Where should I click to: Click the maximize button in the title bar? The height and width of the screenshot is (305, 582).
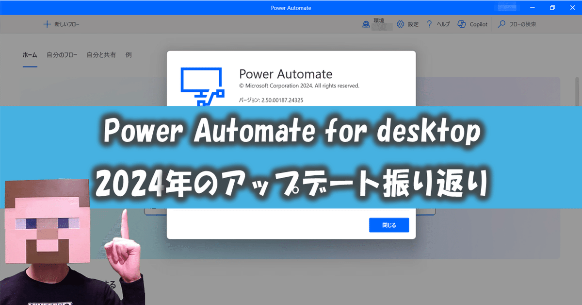tap(552, 7)
